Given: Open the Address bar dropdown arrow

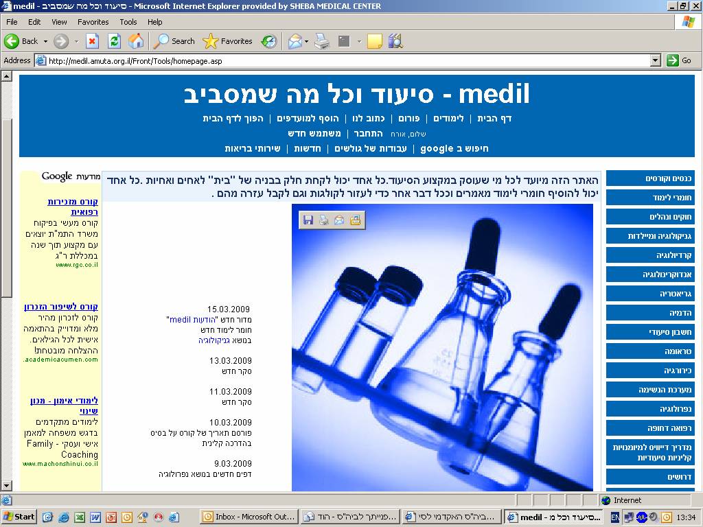Looking at the screenshot, I should (656, 60).
